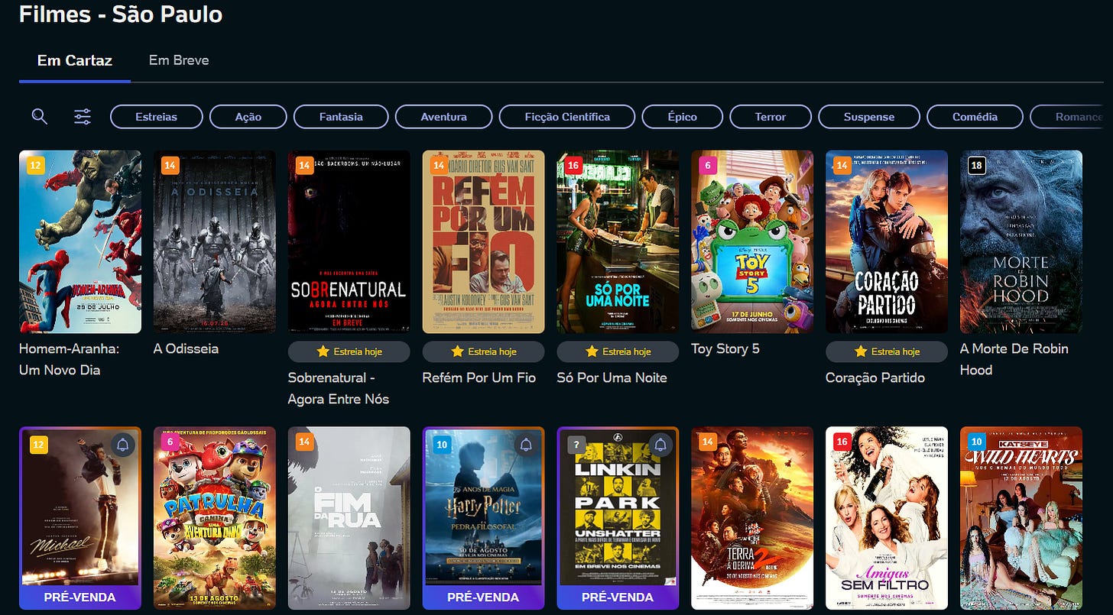Image resolution: width=1113 pixels, height=615 pixels.
Task: Open the Amigas Sem Filtro poster
Action: pyautogui.click(x=887, y=519)
